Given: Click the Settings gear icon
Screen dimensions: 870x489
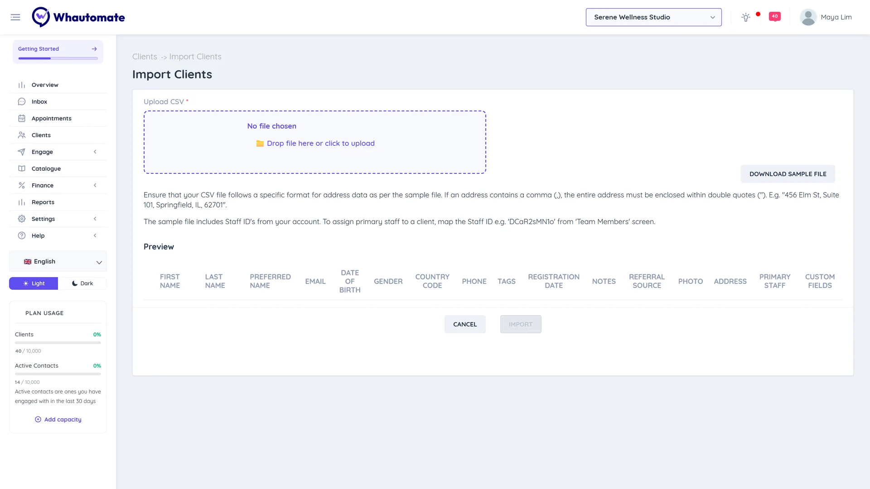Looking at the screenshot, I should pyautogui.click(x=22, y=219).
